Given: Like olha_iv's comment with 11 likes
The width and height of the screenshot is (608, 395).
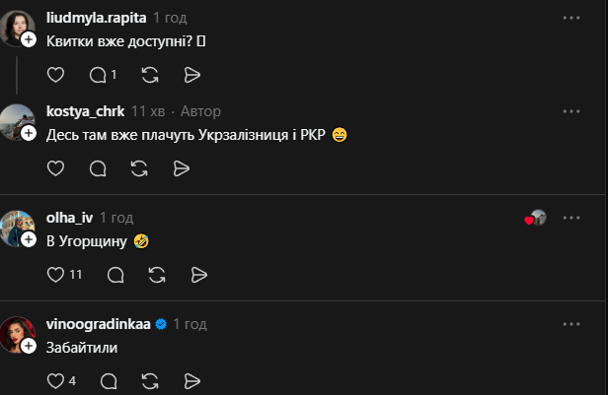Looking at the screenshot, I should pyautogui.click(x=56, y=275).
